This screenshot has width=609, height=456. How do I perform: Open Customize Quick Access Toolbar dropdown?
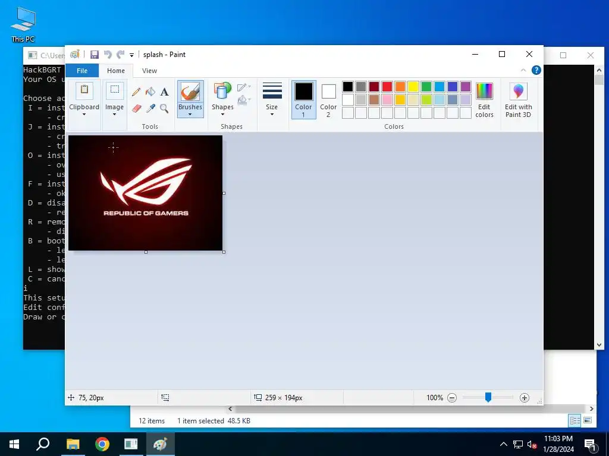(131, 55)
